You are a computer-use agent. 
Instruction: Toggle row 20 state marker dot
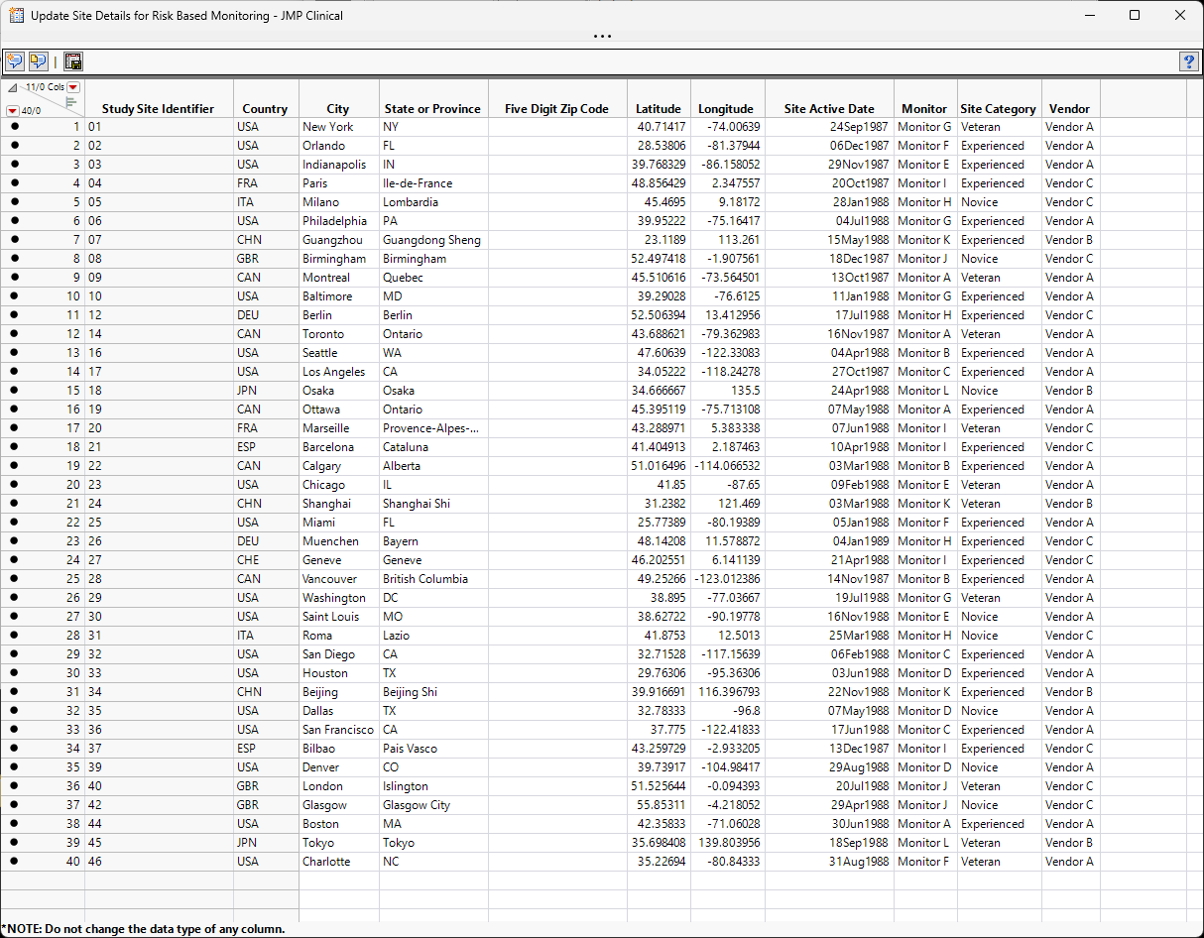pos(14,485)
